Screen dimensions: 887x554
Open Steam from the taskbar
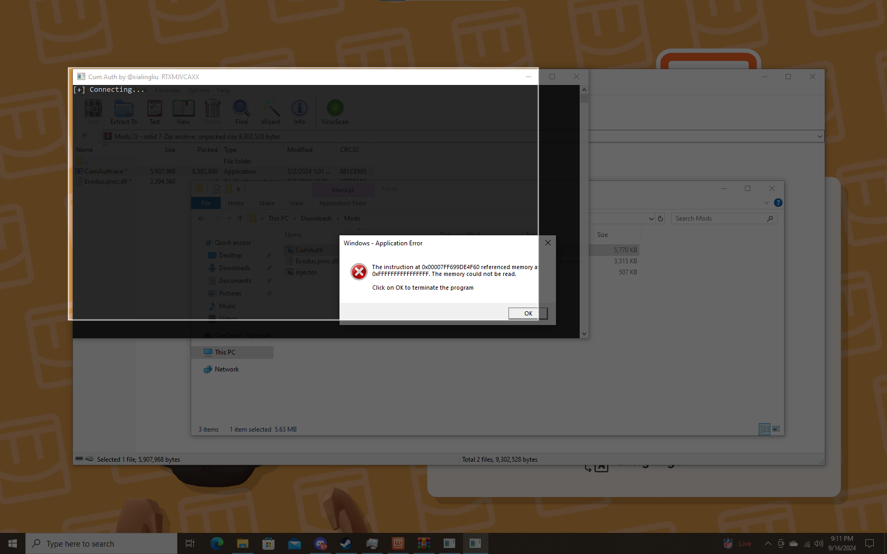point(346,543)
